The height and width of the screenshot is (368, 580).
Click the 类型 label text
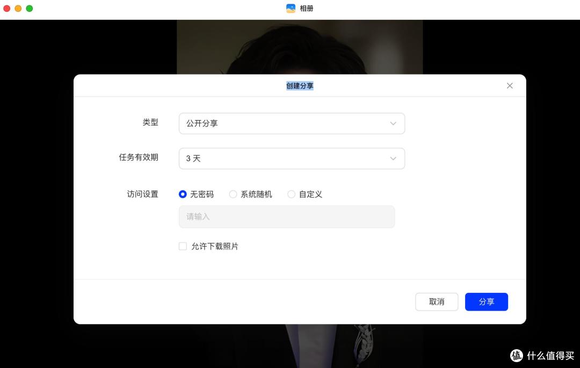pyautogui.click(x=150, y=122)
